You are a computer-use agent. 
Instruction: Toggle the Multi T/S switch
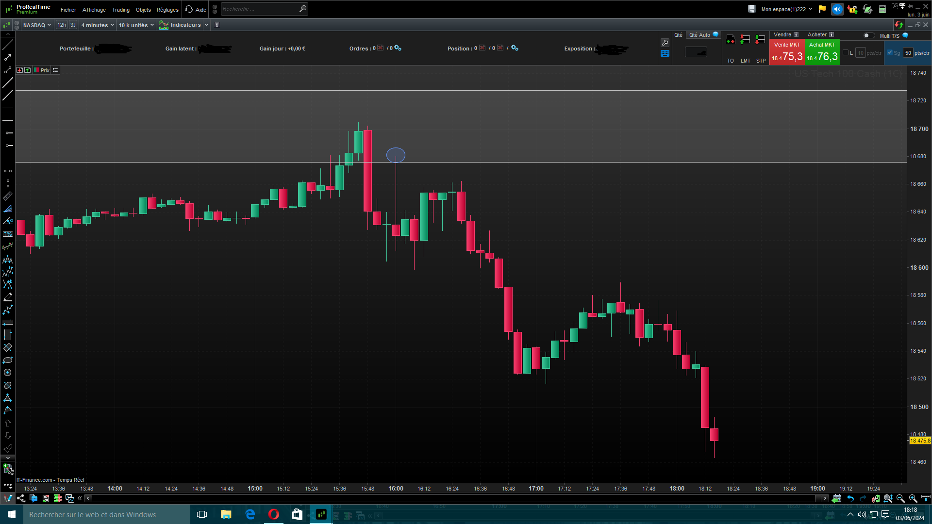coord(868,35)
